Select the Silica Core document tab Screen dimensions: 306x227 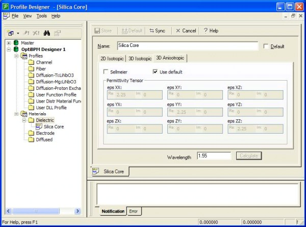(110, 171)
